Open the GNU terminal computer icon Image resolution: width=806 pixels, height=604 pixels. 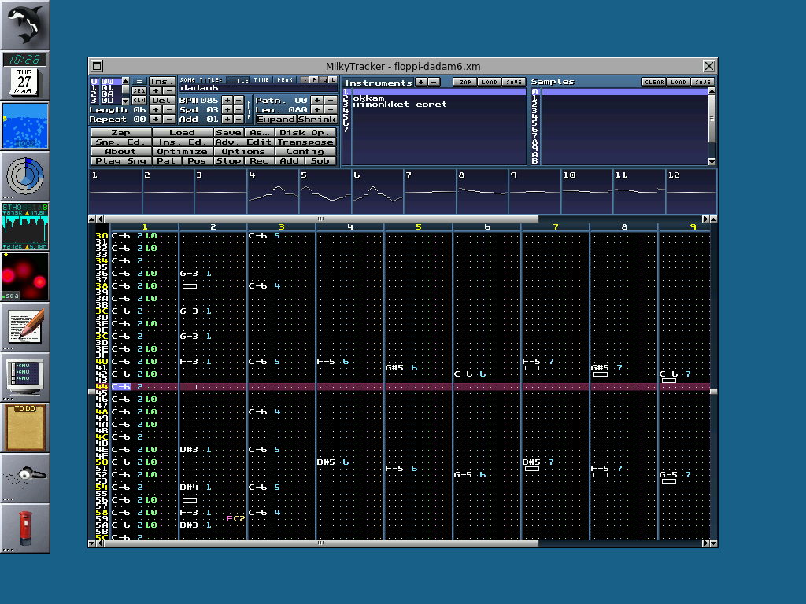(x=24, y=377)
